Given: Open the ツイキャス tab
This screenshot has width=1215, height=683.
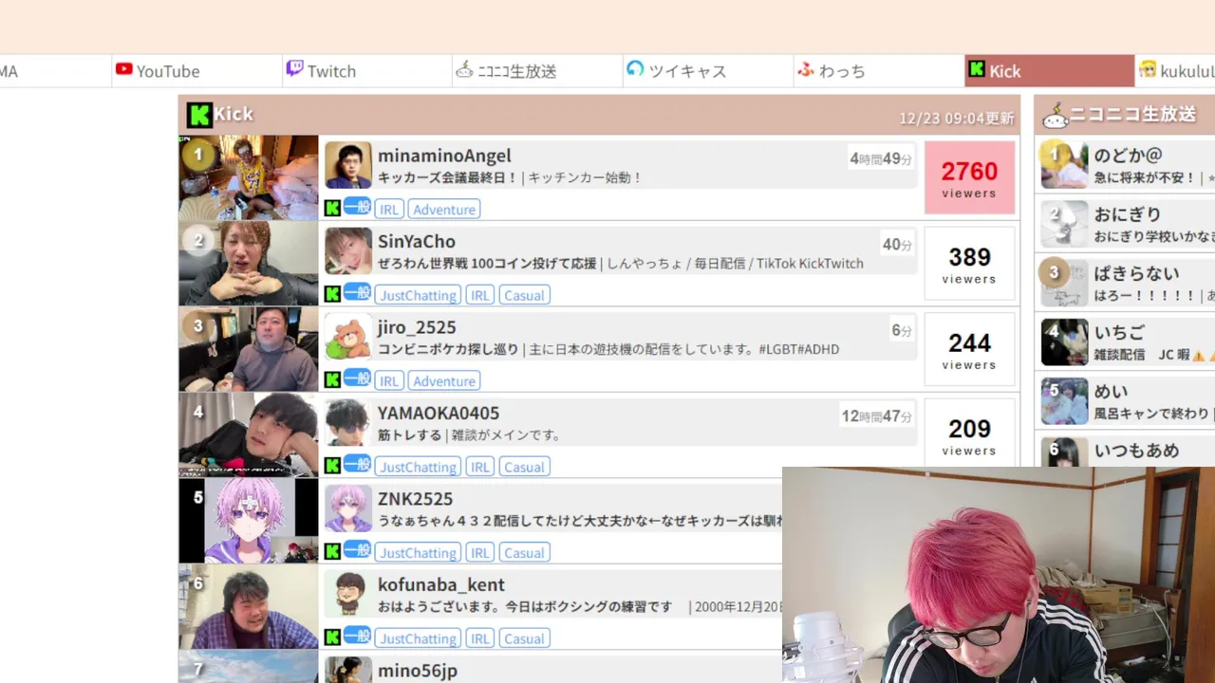Looking at the screenshot, I should [x=708, y=71].
